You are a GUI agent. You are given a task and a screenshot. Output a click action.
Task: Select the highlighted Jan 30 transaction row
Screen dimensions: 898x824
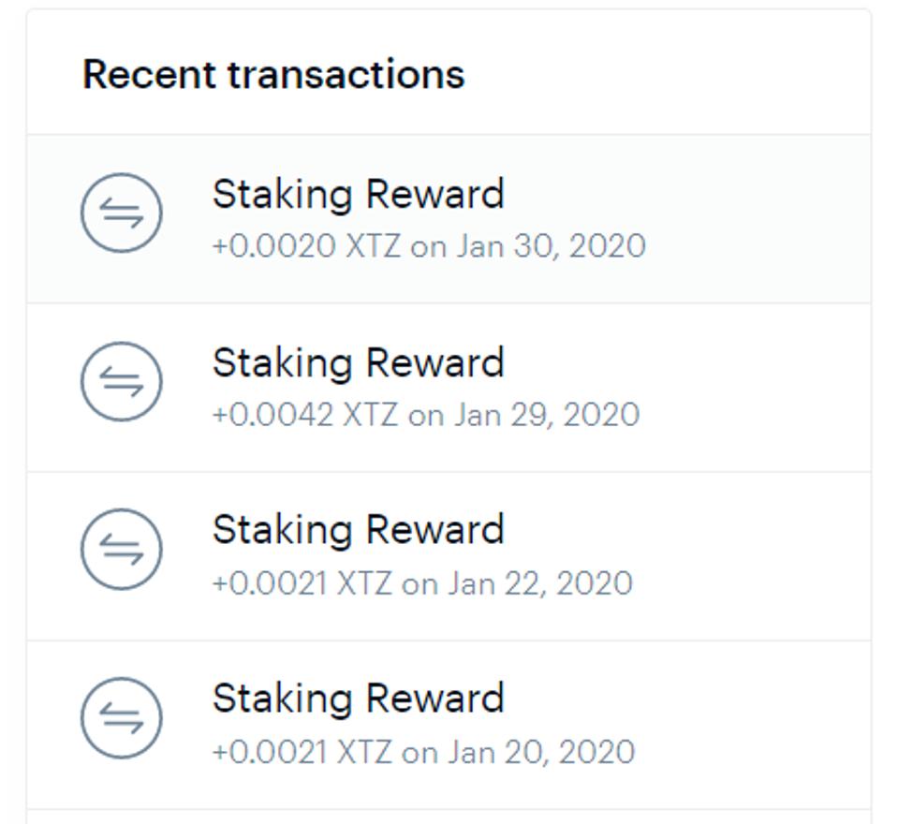730,219
